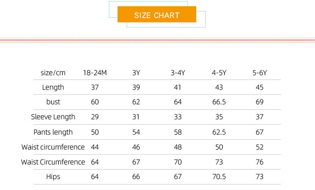Select the Length row label
Image resolution: width=315 pixels, height=190 pixels.
tap(53, 87)
